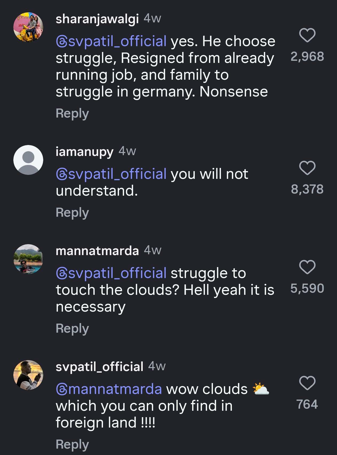Reply to svpatil_official's clouds comment
Viewport: 337px width, 455px height.
point(72,445)
